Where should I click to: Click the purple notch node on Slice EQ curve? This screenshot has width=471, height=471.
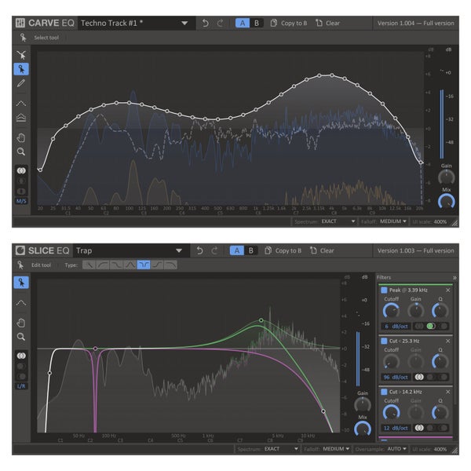coord(96,349)
